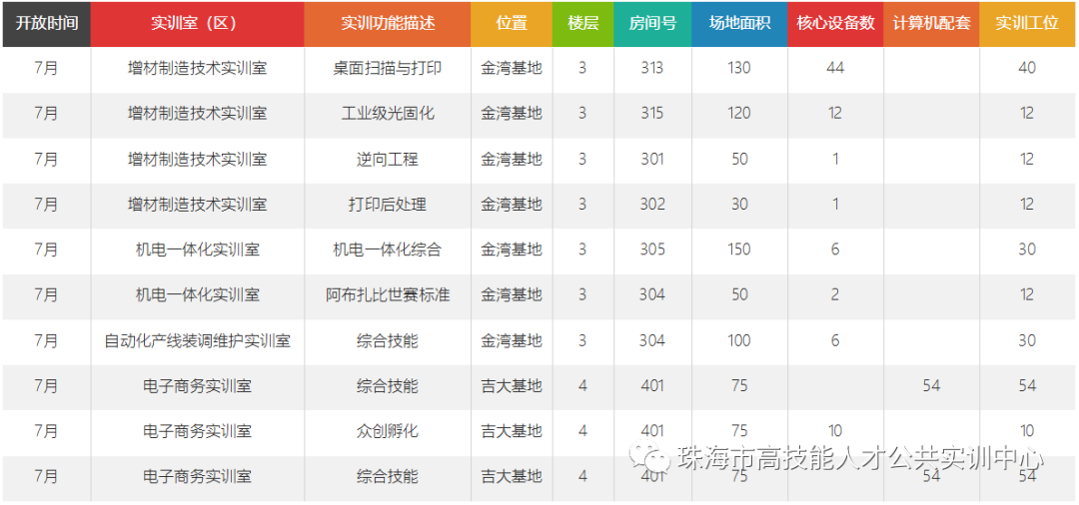
Task: Click room number 305
Action: coord(651,250)
